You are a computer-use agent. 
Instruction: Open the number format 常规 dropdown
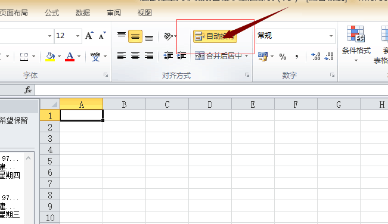(331, 36)
